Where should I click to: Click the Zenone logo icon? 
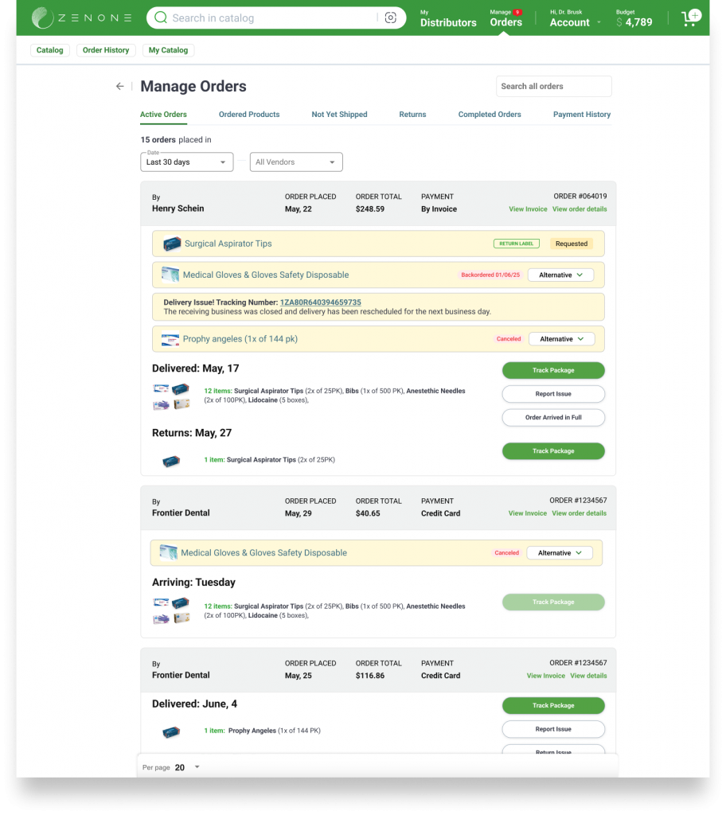42,18
